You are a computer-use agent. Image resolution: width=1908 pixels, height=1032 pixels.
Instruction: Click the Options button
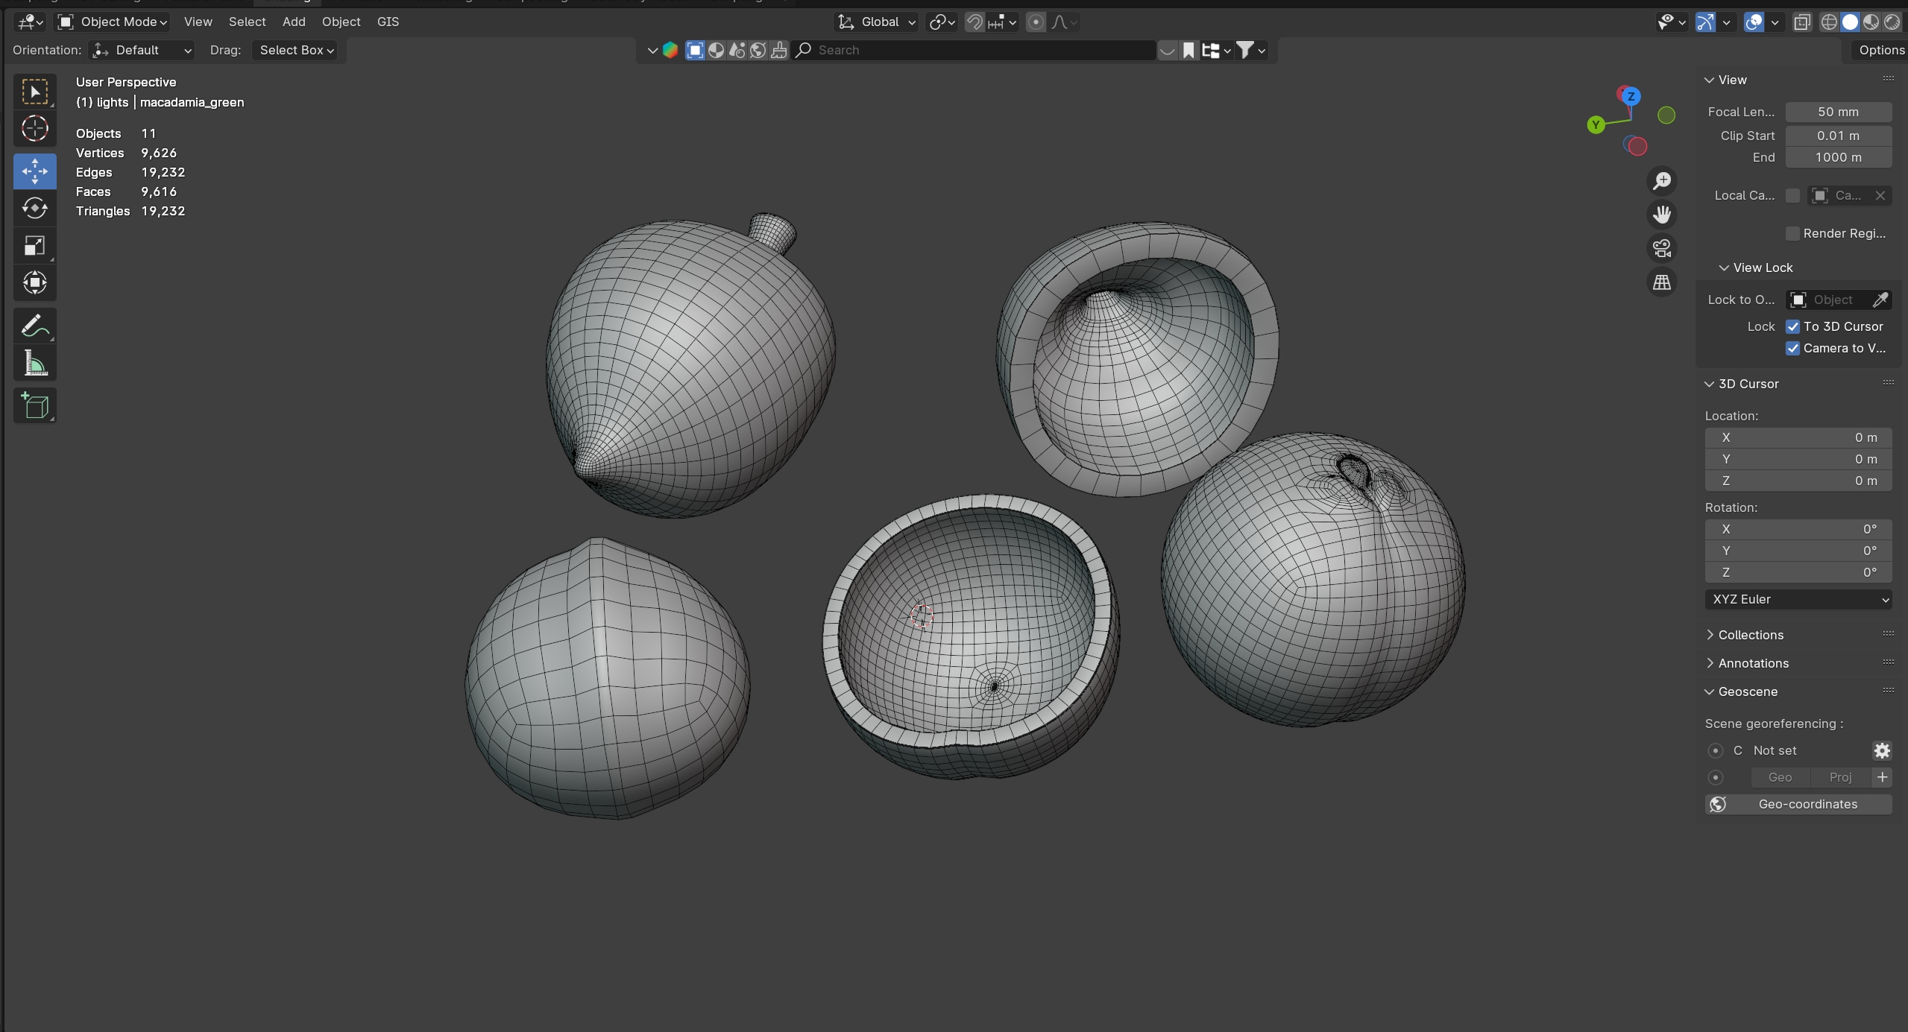point(1880,50)
